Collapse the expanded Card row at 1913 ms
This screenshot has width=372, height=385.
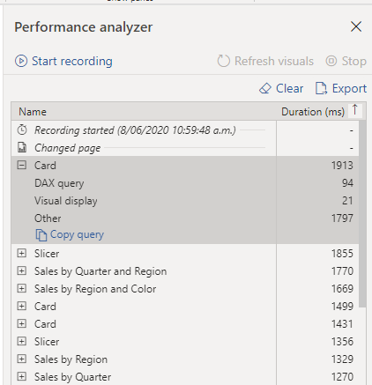[22, 165]
